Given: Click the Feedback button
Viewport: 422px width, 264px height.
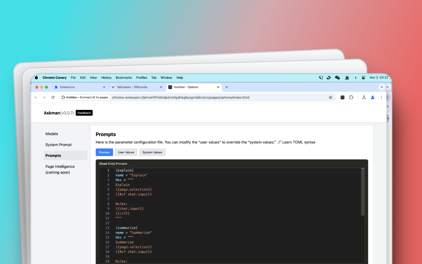Looking at the screenshot, I should tap(84, 113).
